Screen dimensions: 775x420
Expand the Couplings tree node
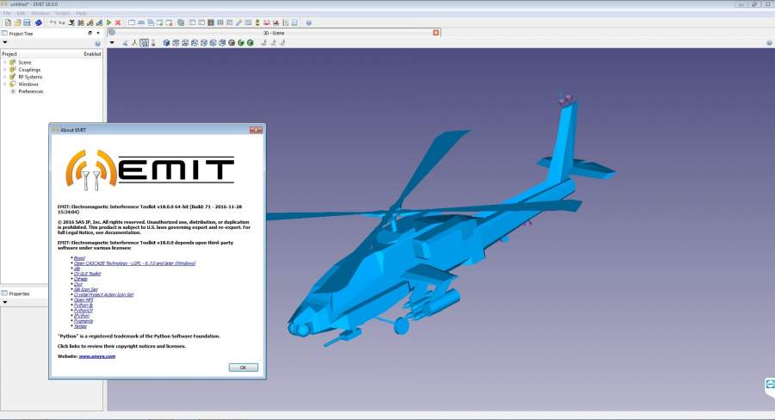(5, 70)
